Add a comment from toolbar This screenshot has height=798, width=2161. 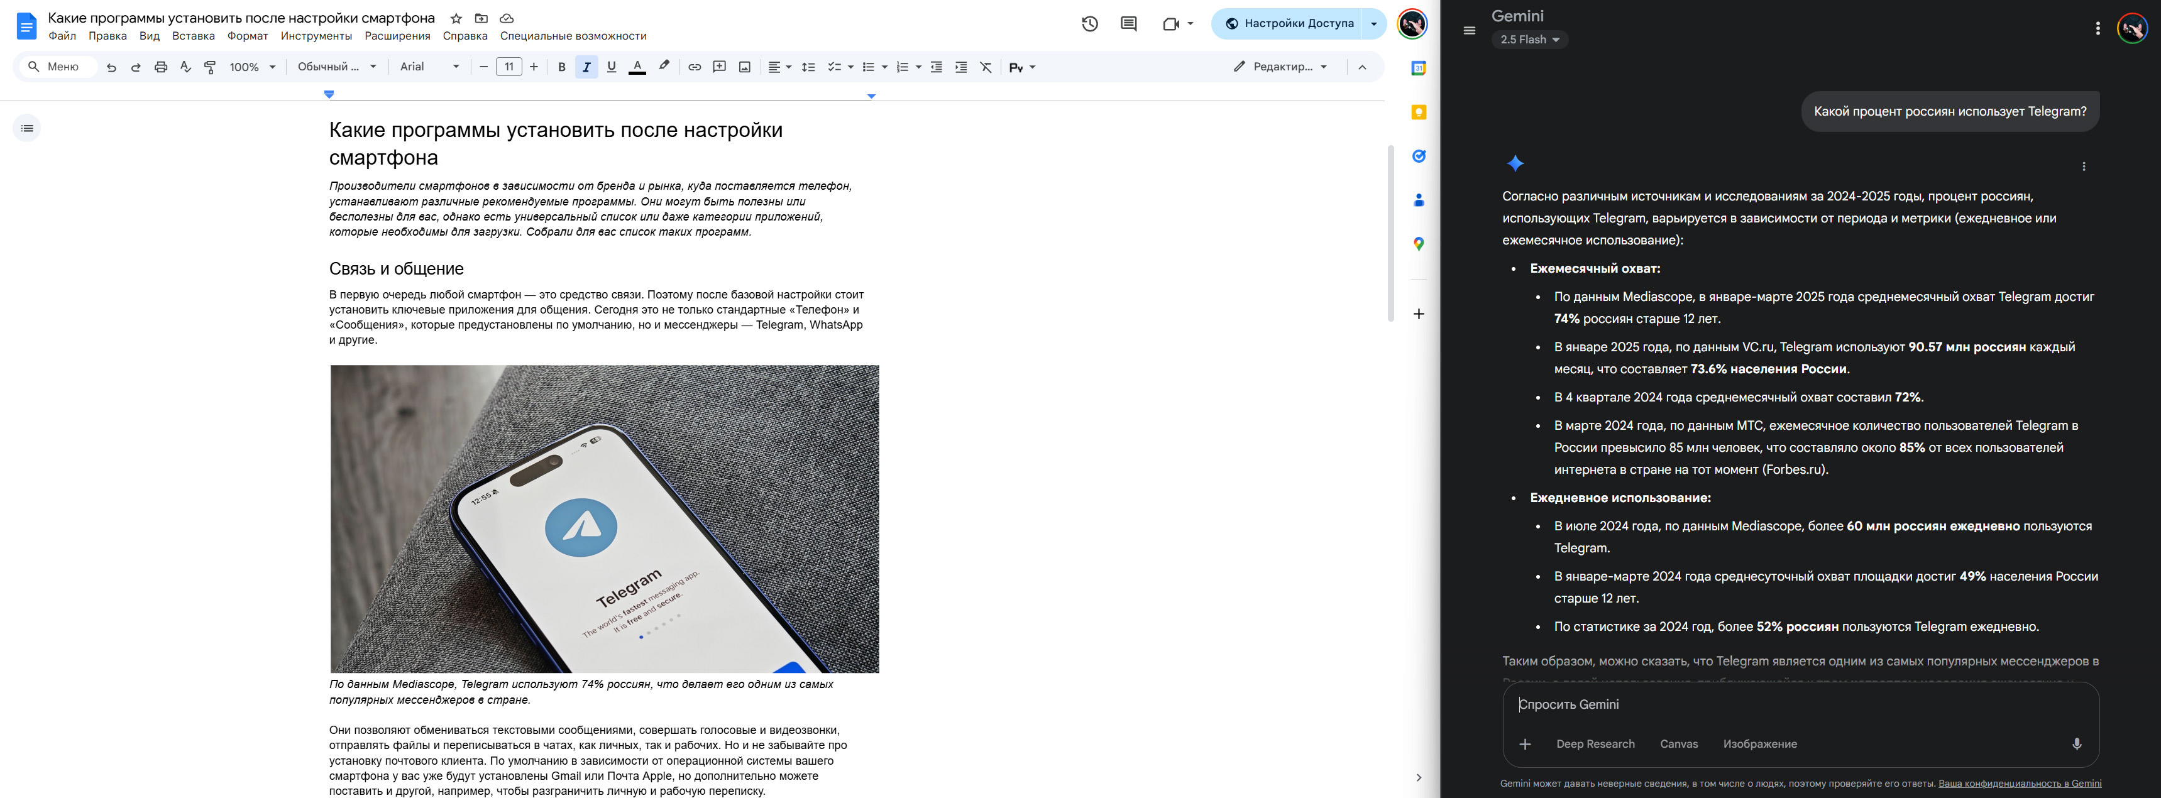[720, 67]
